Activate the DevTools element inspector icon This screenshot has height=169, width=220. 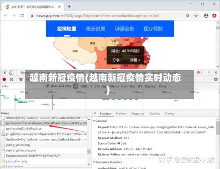[x=4, y=72]
